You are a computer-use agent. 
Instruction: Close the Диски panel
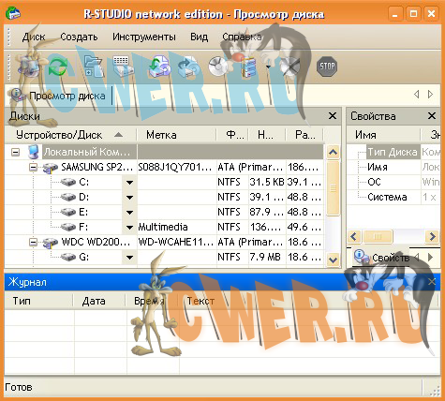333,116
